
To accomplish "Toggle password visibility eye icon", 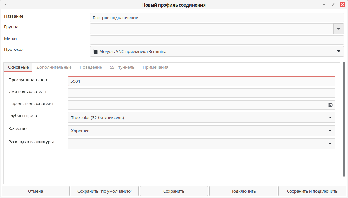I will tap(330, 105).
